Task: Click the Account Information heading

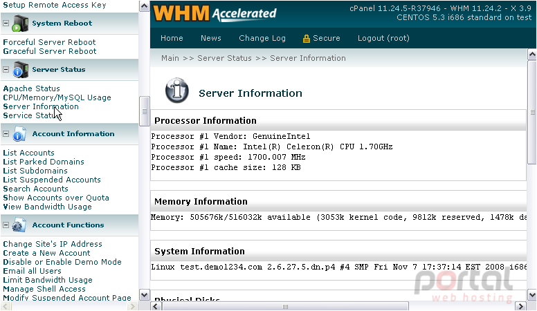Action: [x=73, y=134]
